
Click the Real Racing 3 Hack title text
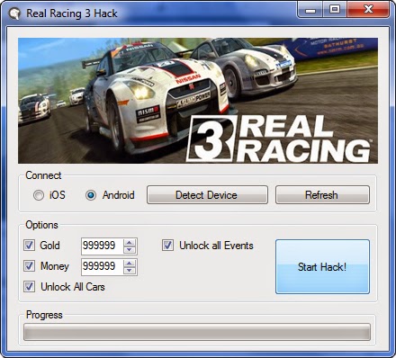tap(72, 13)
